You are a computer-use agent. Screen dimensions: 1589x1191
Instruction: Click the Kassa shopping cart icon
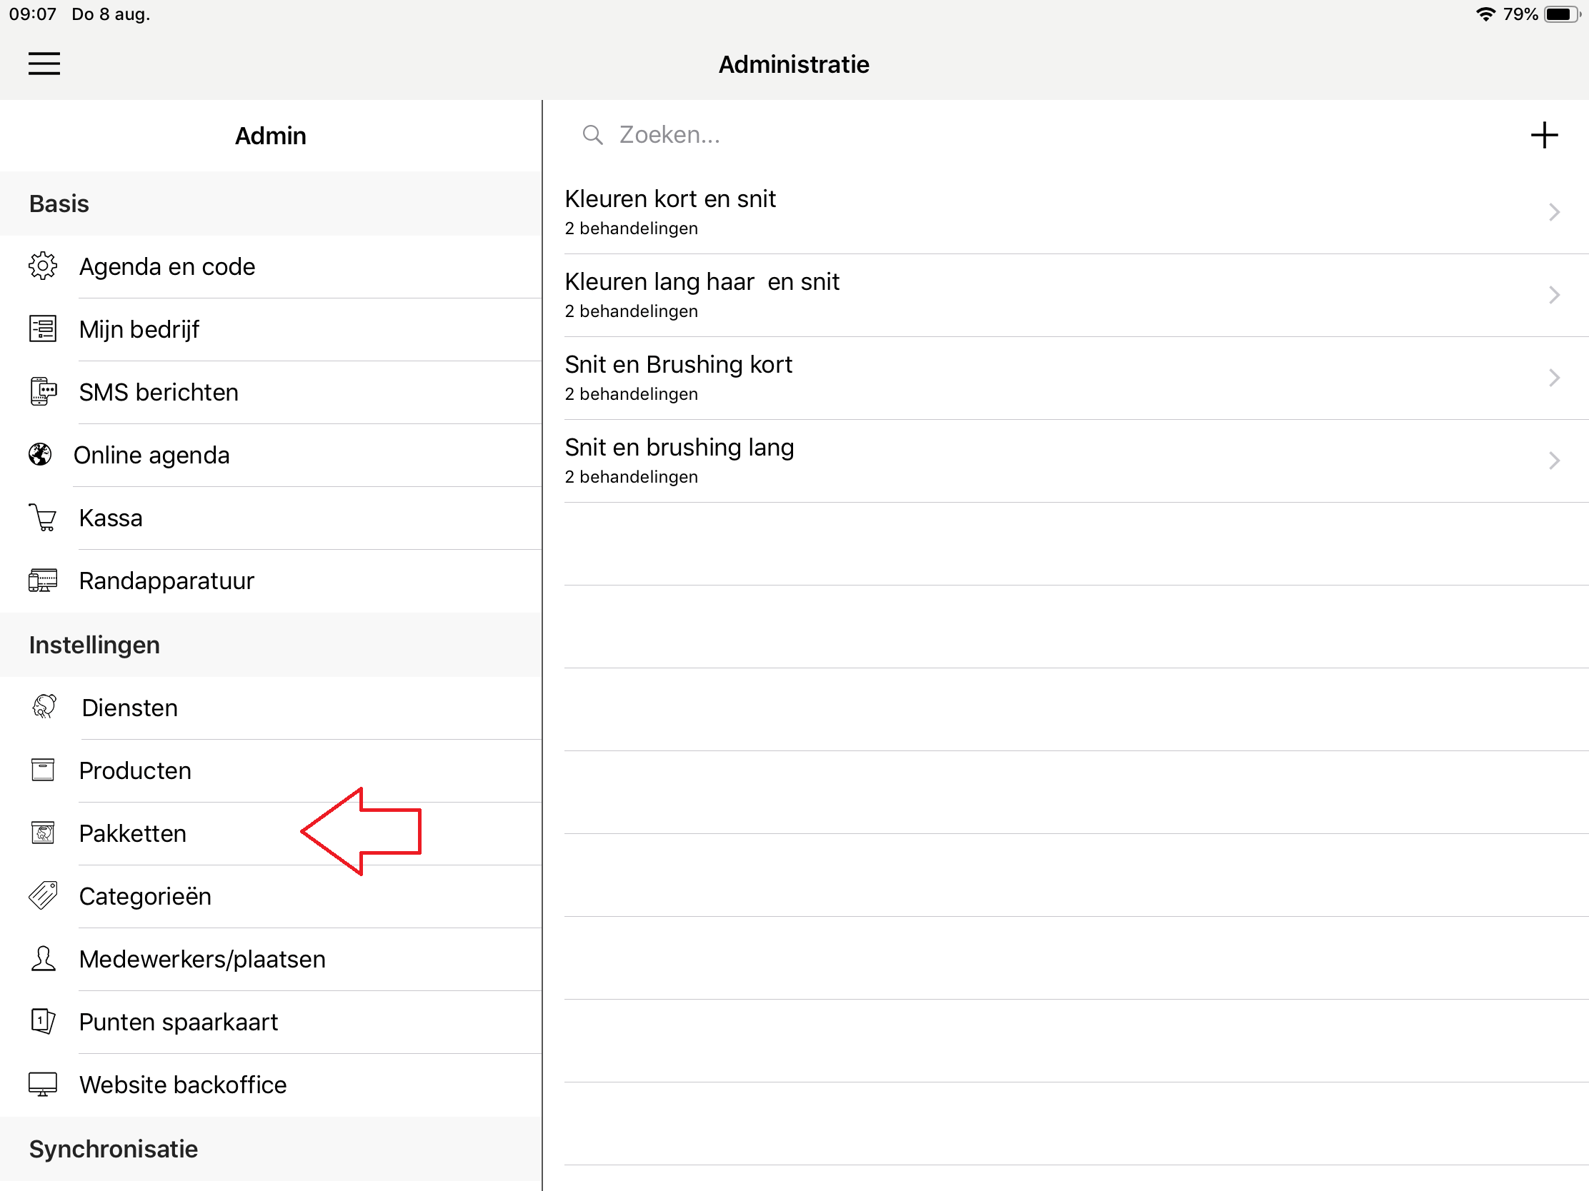(x=43, y=518)
